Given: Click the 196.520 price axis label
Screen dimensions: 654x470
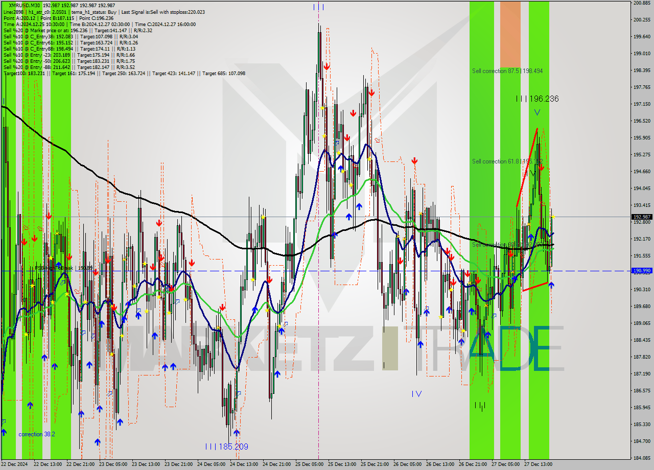Looking at the screenshot, I should (x=642, y=121).
